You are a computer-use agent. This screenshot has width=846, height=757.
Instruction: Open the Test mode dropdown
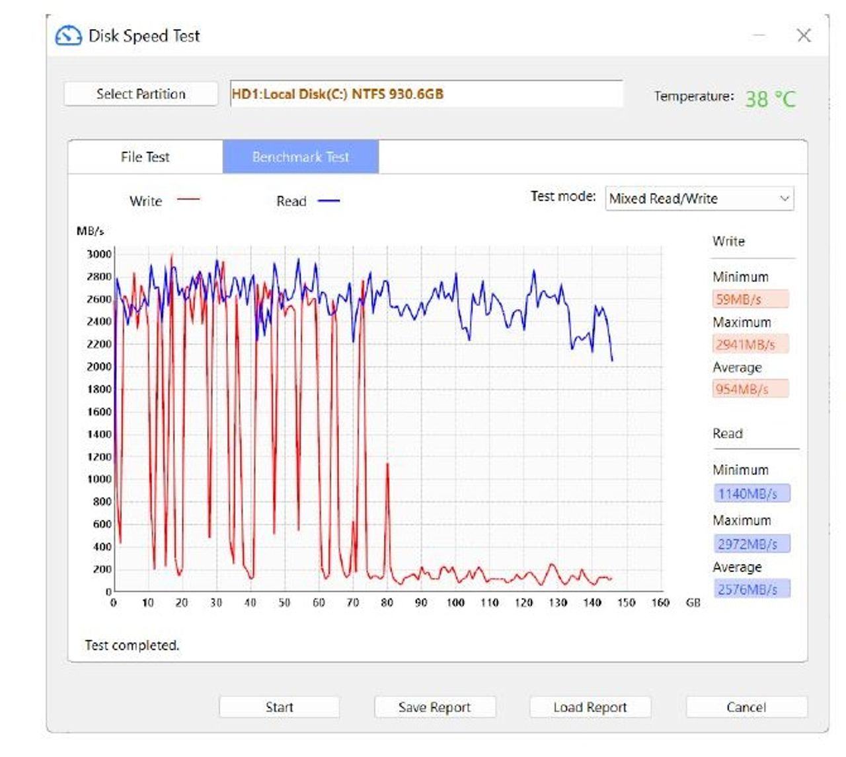click(699, 198)
